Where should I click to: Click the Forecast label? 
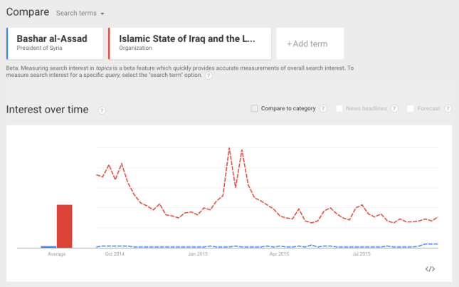click(429, 109)
